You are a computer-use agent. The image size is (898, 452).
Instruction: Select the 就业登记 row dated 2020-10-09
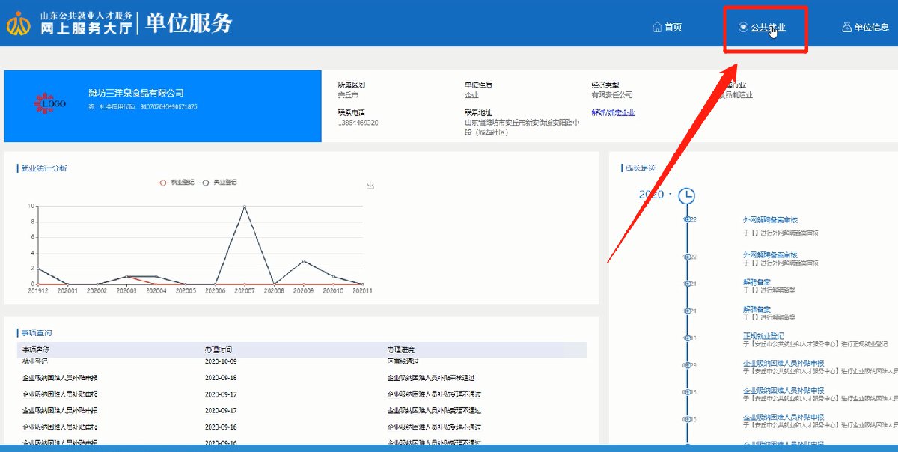coord(224,361)
